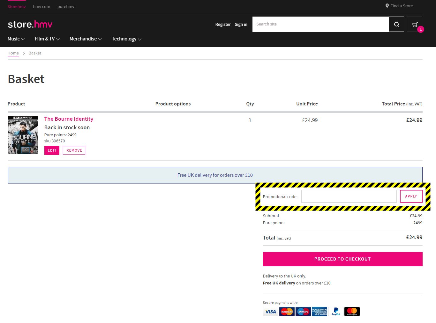Click the search magnifier icon
Screen dimensions: 436x323
click(x=396, y=24)
